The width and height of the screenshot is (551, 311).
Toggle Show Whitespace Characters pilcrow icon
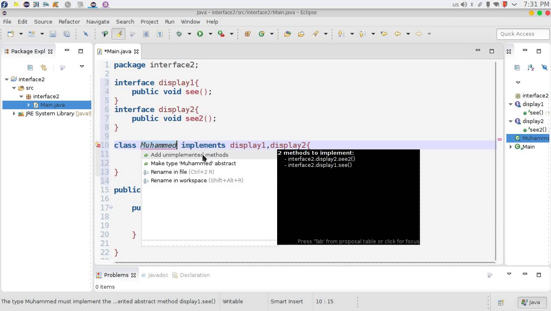(x=160, y=34)
